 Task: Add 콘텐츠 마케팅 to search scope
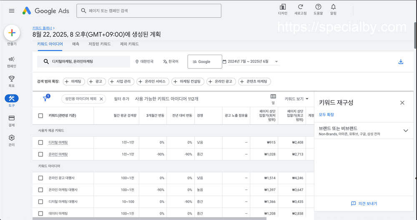click(254, 82)
